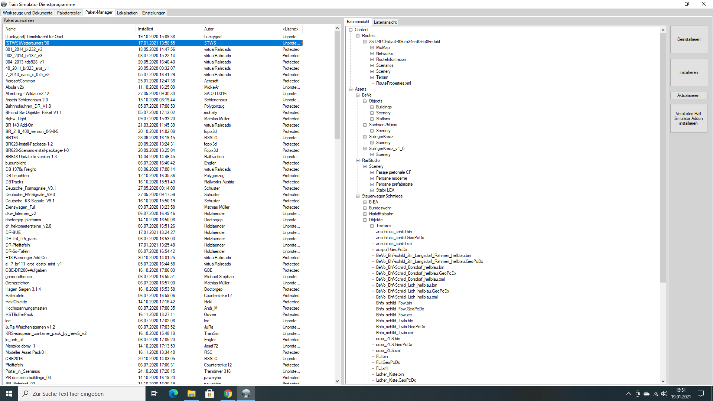The width and height of the screenshot is (713, 401).
Task: Open File Explorer from the taskbar
Action: point(191,394)
